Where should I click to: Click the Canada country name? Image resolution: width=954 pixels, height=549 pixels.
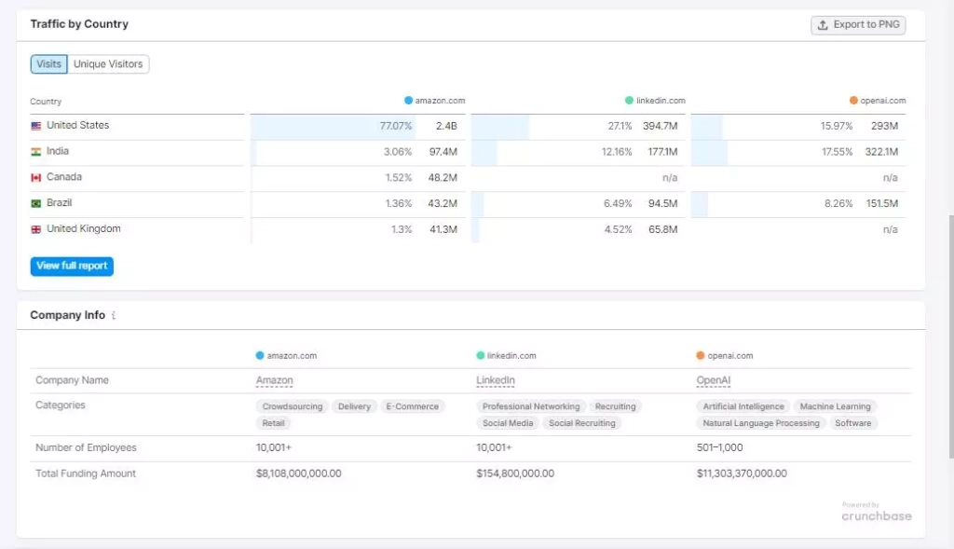click(x=64, y=177)
